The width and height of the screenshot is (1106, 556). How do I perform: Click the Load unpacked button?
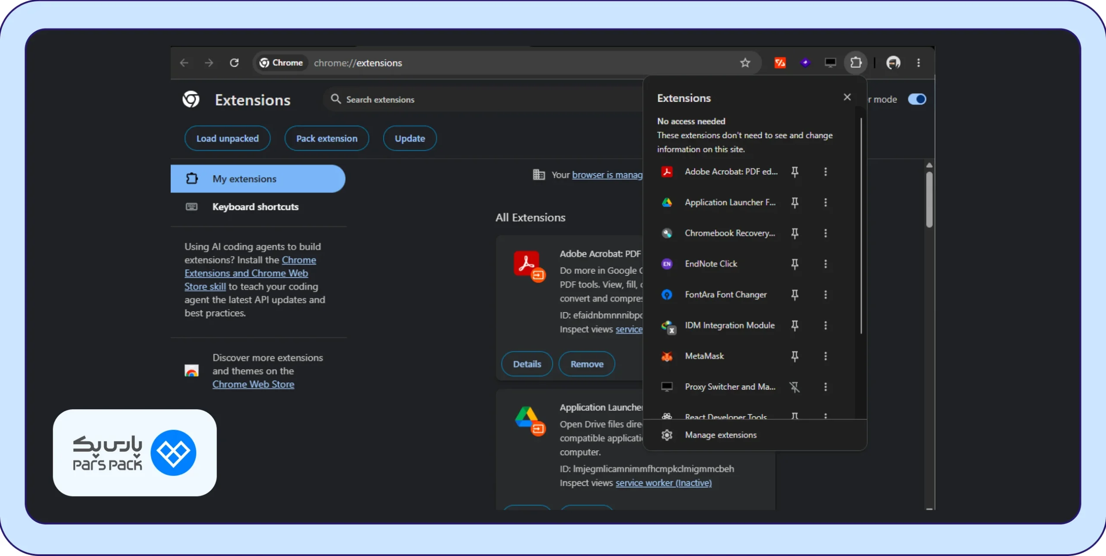[228, 139]
